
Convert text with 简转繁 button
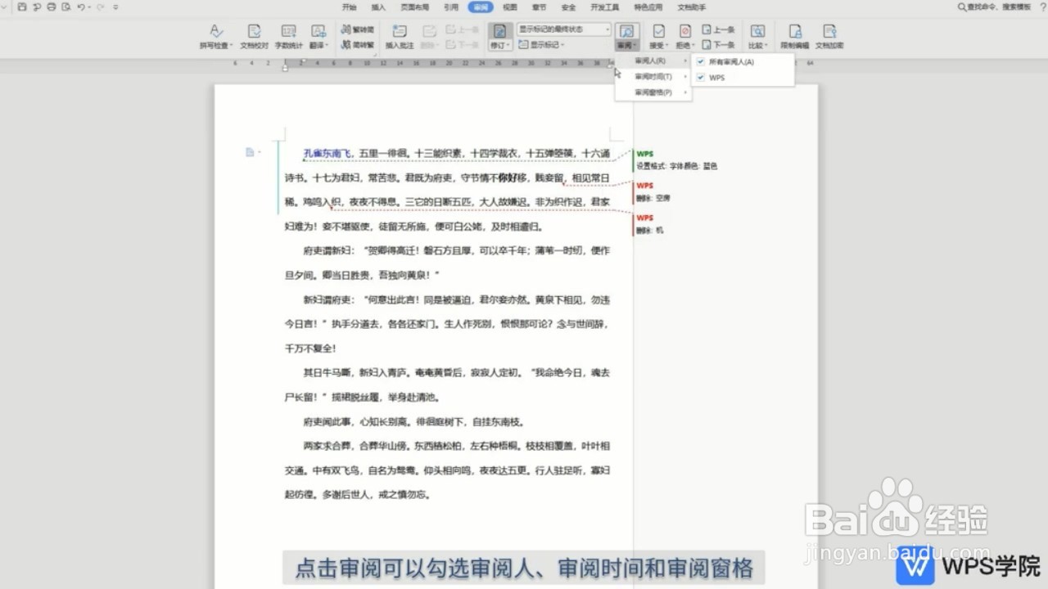click(357, 45)
